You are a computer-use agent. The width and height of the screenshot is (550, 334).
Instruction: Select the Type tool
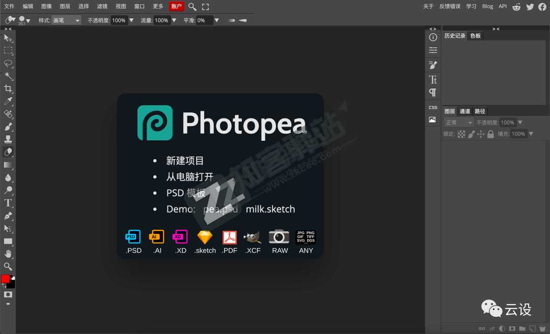(x=8, y=203)
